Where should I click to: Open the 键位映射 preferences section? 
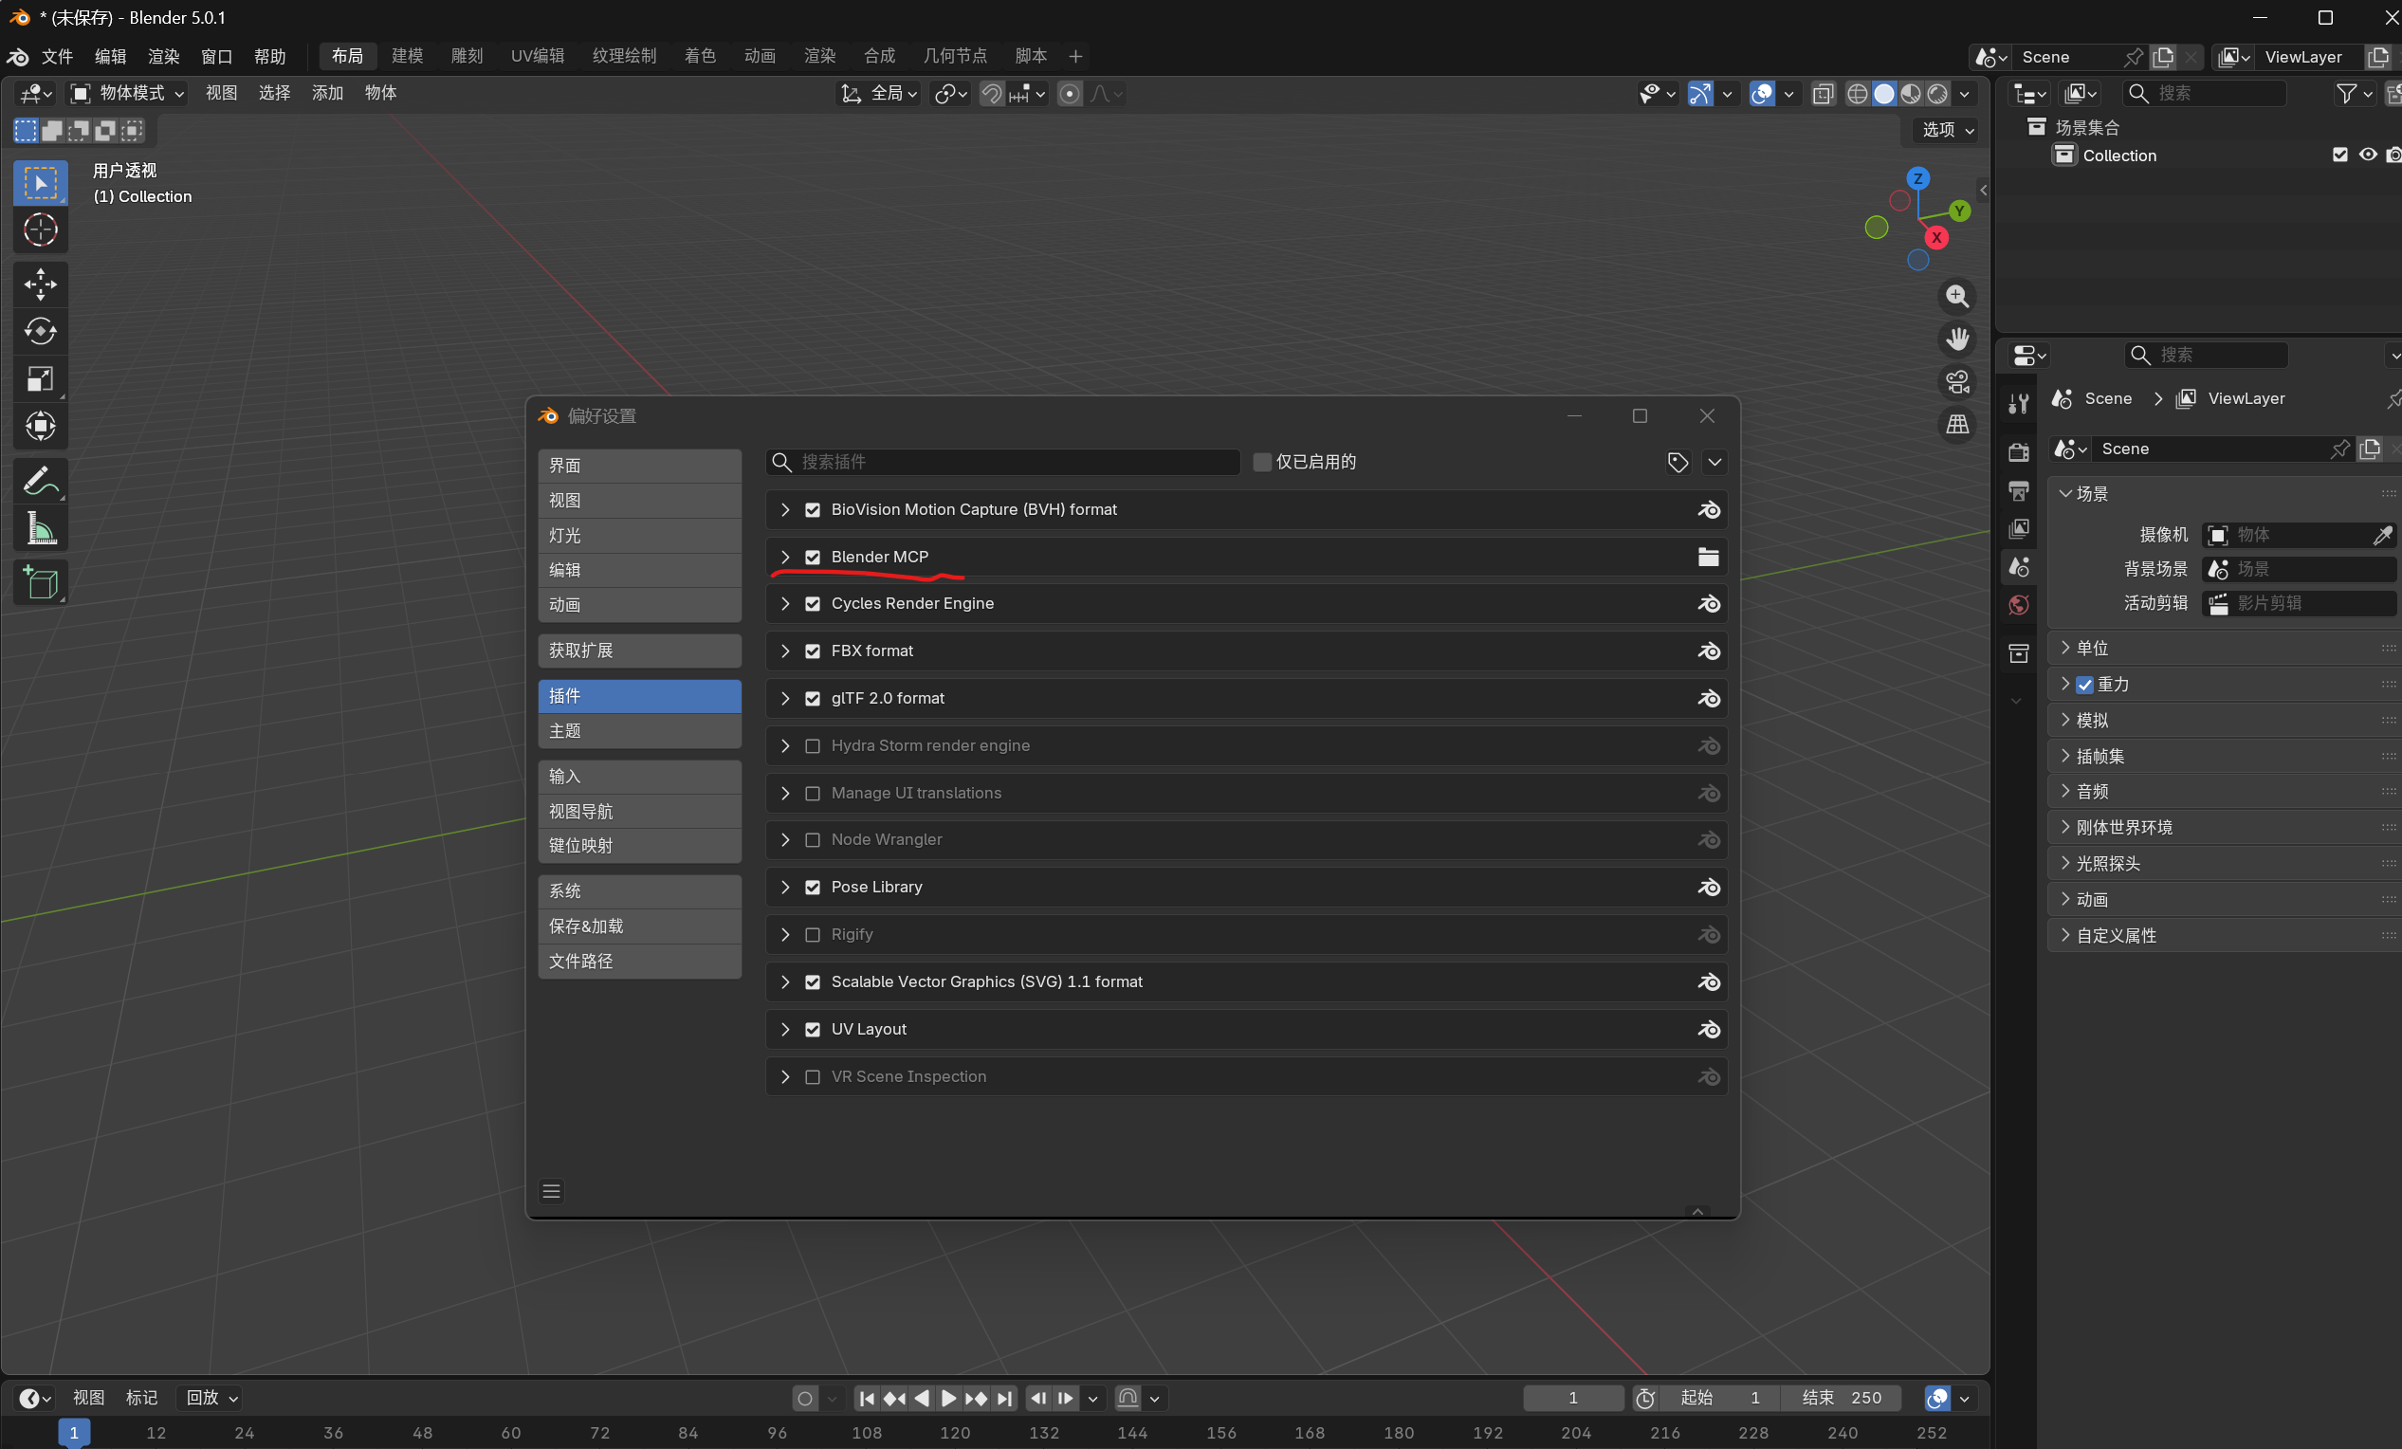(x=639, y=846)
